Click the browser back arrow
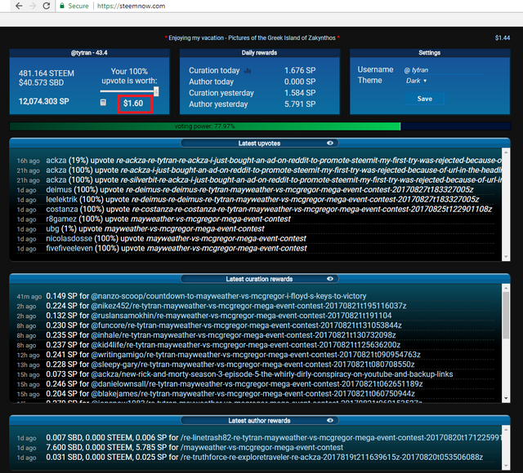This screenshot has width=523, height=473. pyautogui.click(x=19, y=6)
